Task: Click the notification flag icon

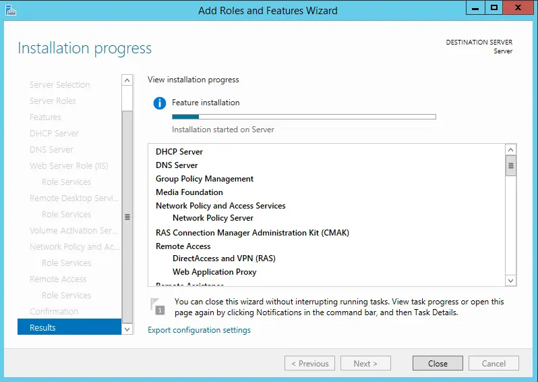Action: point(158,306)
